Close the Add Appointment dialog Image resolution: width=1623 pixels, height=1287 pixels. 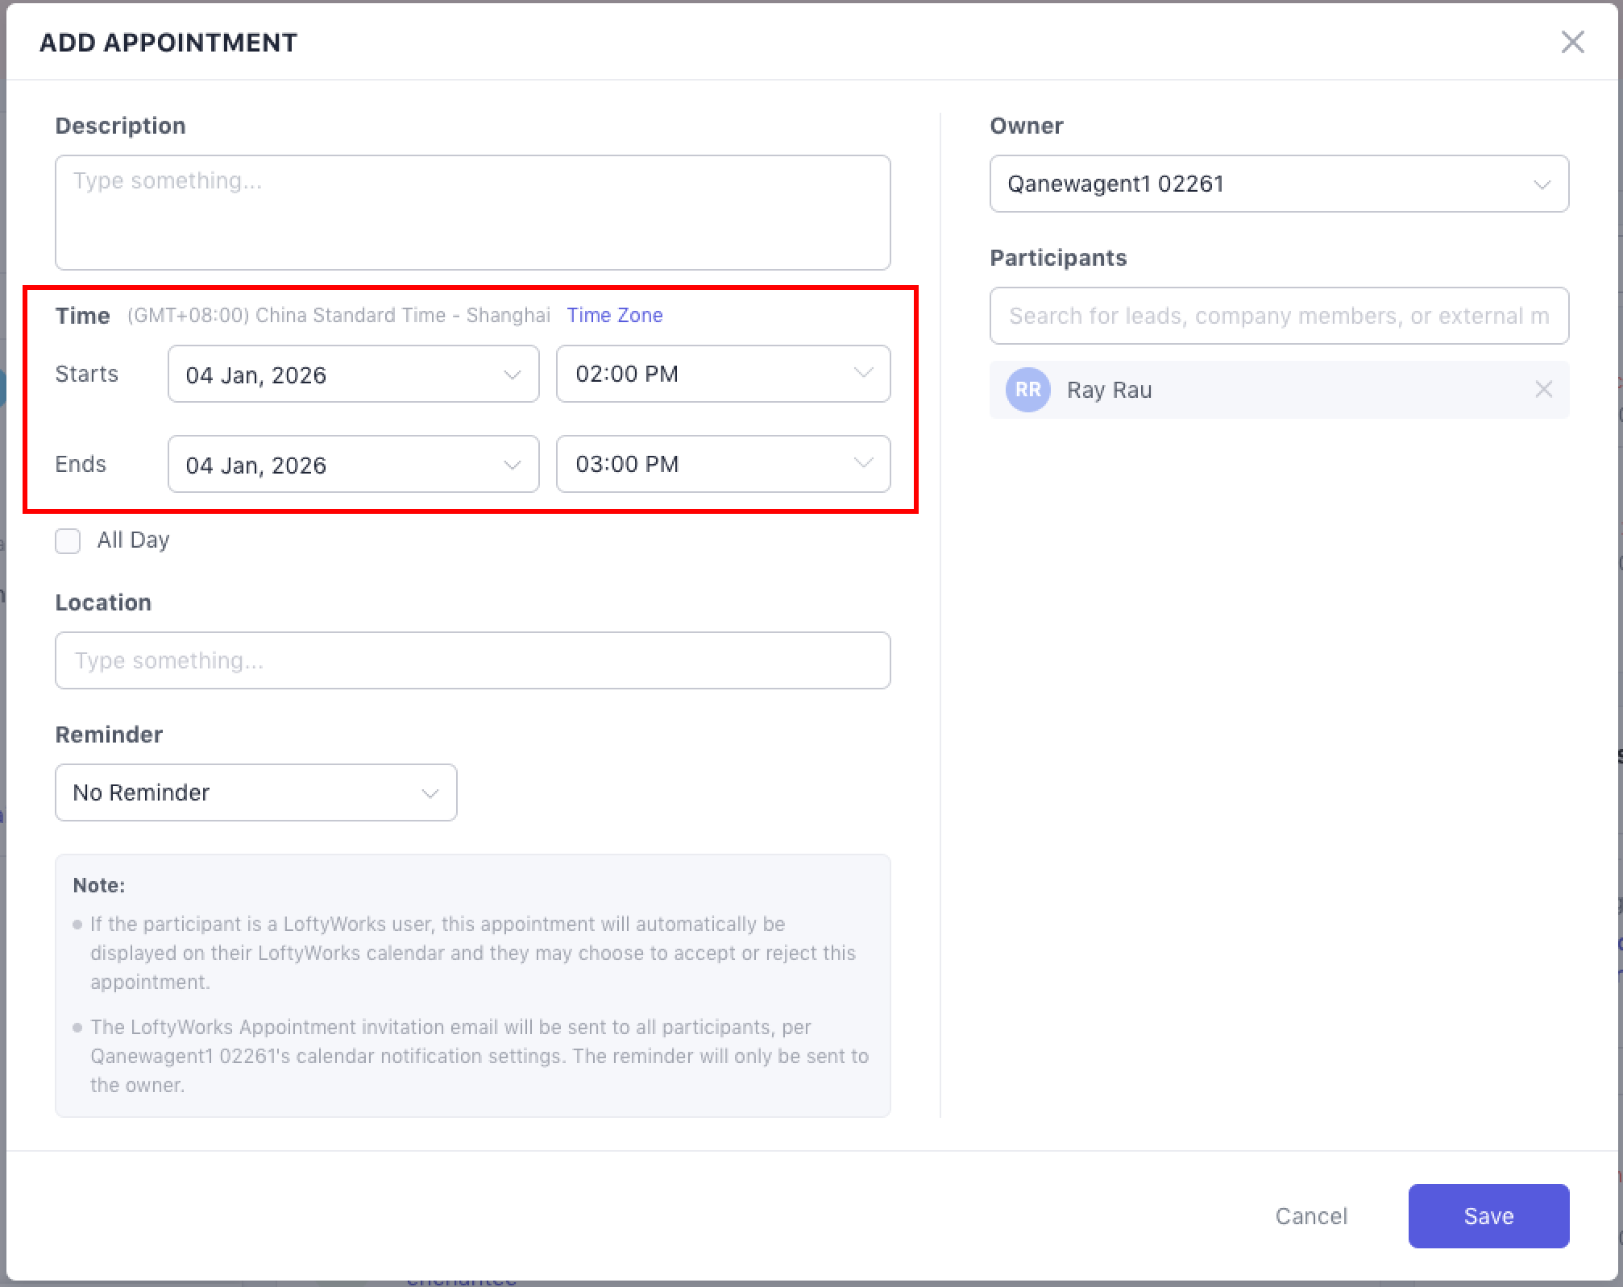(1572, 42)
